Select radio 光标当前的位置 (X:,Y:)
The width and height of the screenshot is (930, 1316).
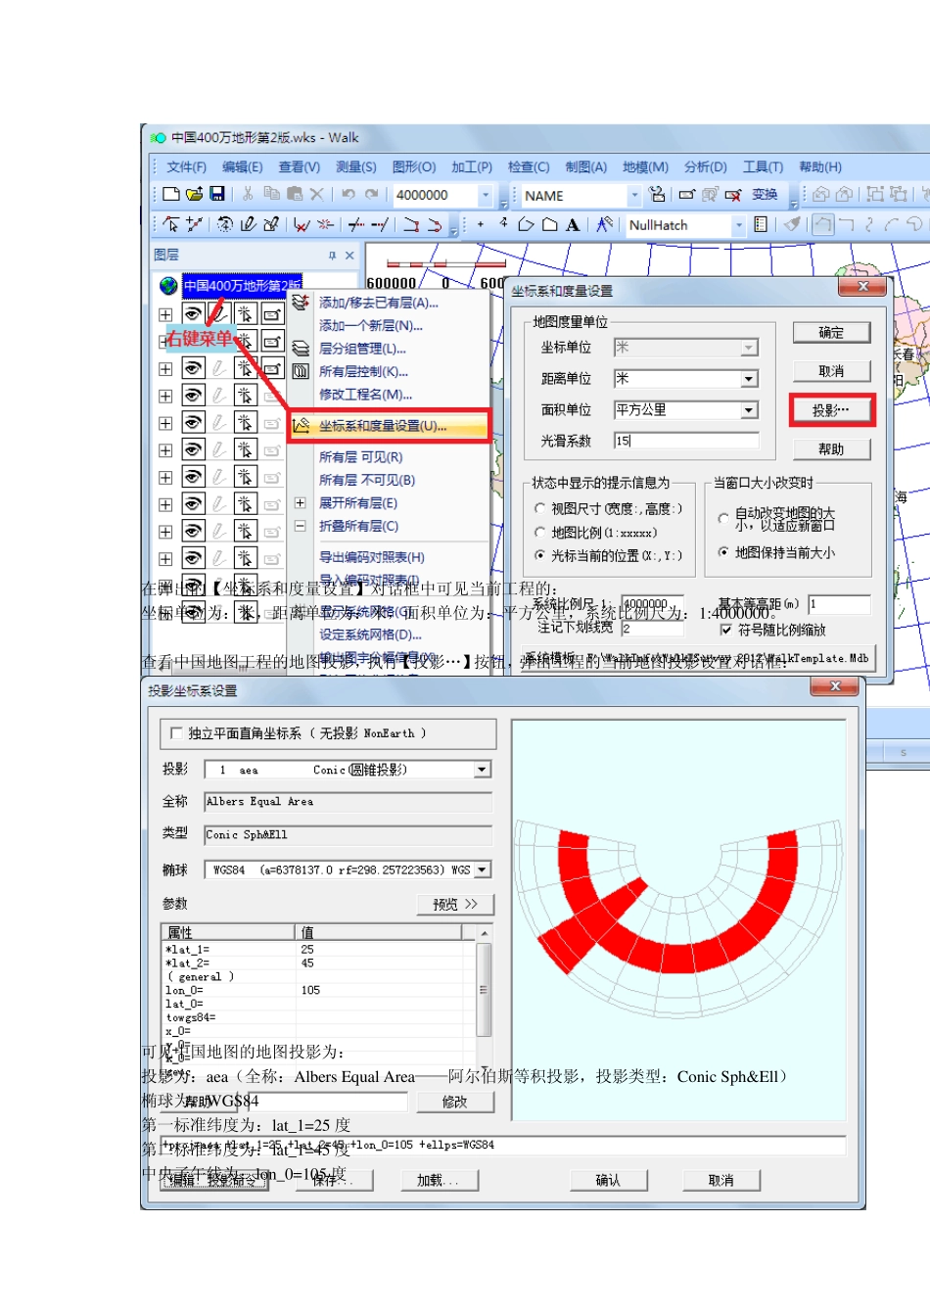coord(539,556)
